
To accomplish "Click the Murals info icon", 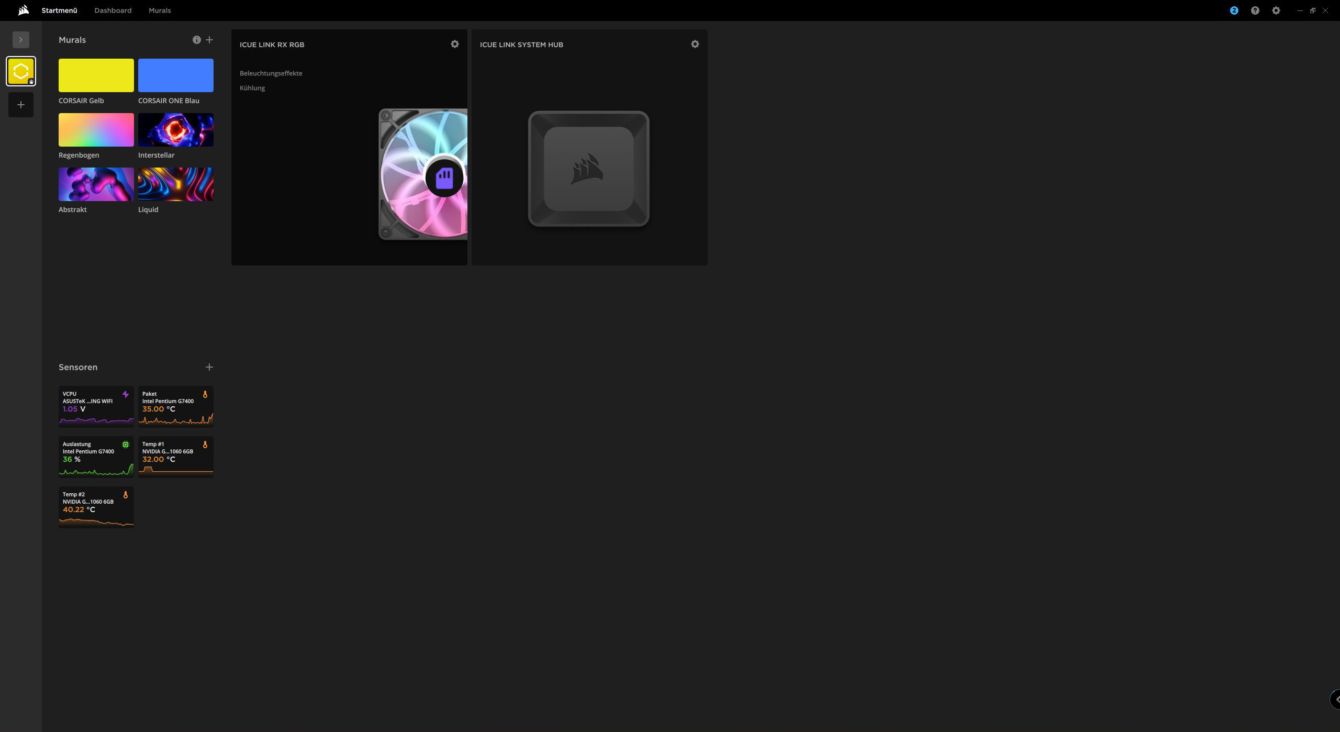I will pyautogui.click(x=196, y=40).
